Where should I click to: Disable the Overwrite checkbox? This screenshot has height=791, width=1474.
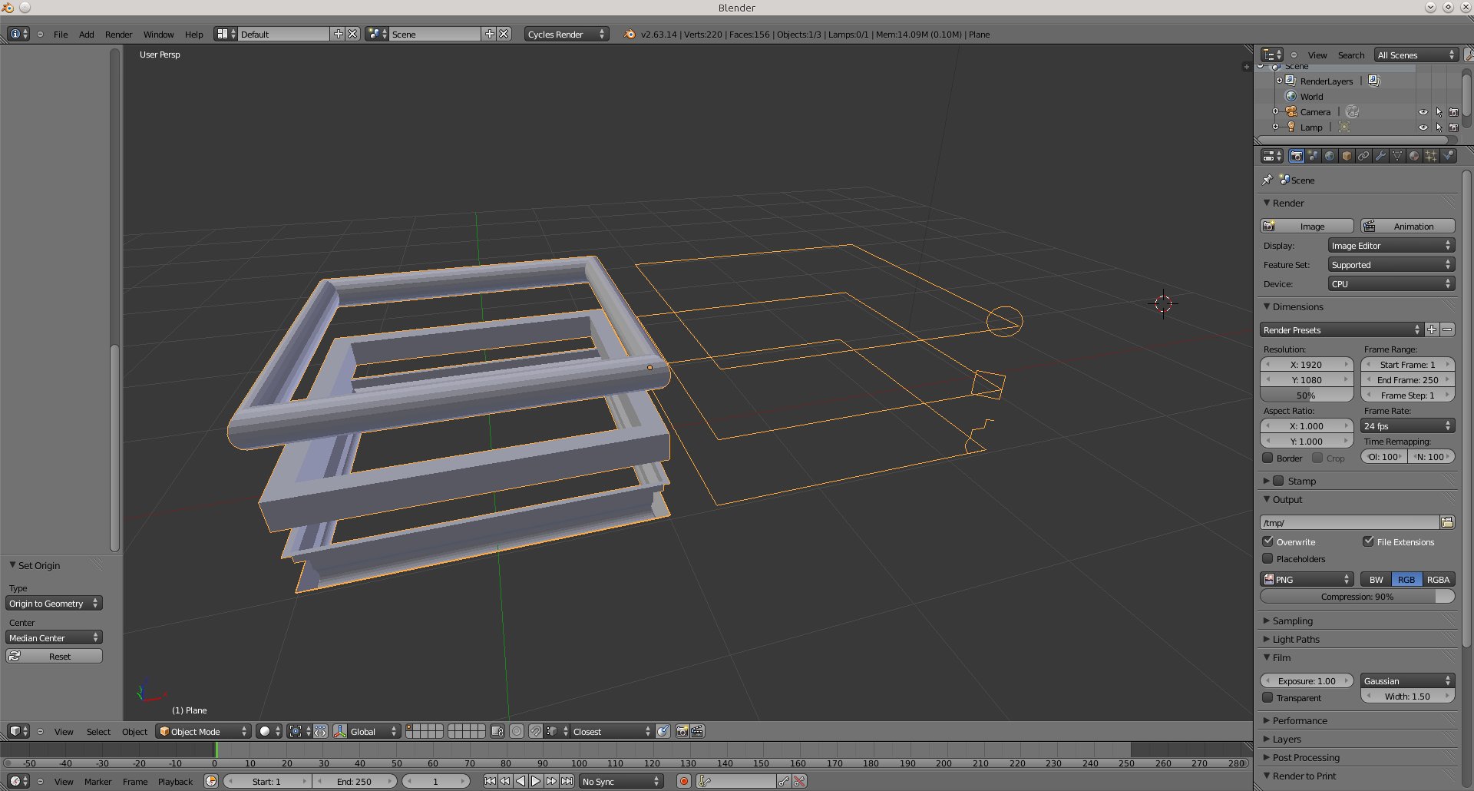(1268, 541)
